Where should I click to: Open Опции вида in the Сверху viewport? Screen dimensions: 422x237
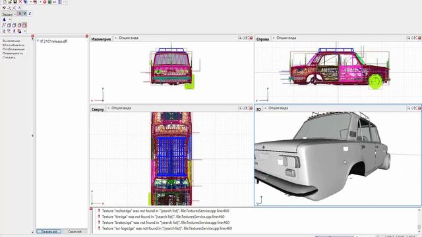[121, 108]
